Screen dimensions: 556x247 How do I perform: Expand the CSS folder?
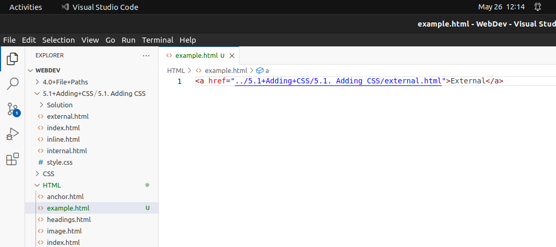(x=48, y=174)
